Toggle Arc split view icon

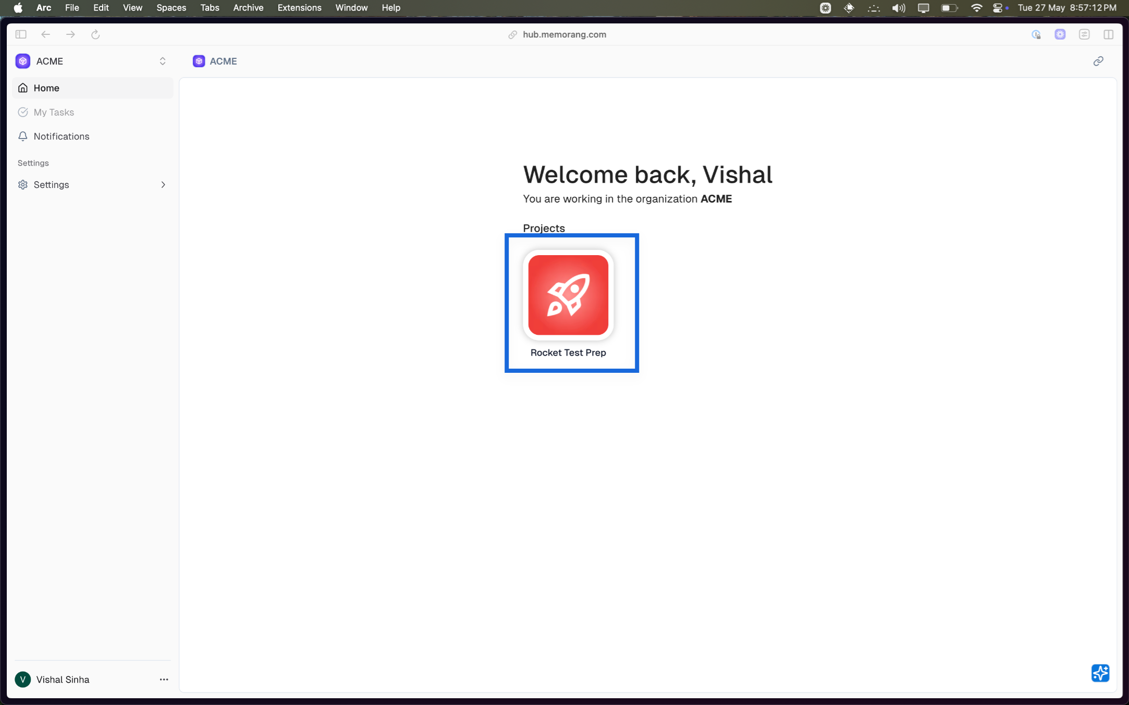[1108, 34]
